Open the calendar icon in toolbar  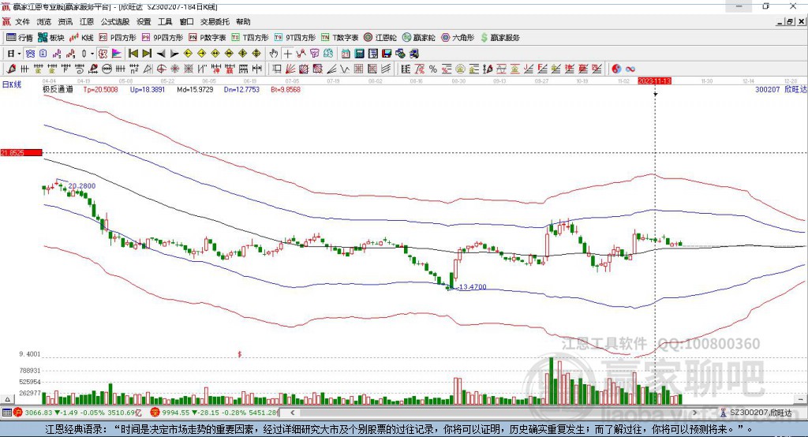pos(346,54)
